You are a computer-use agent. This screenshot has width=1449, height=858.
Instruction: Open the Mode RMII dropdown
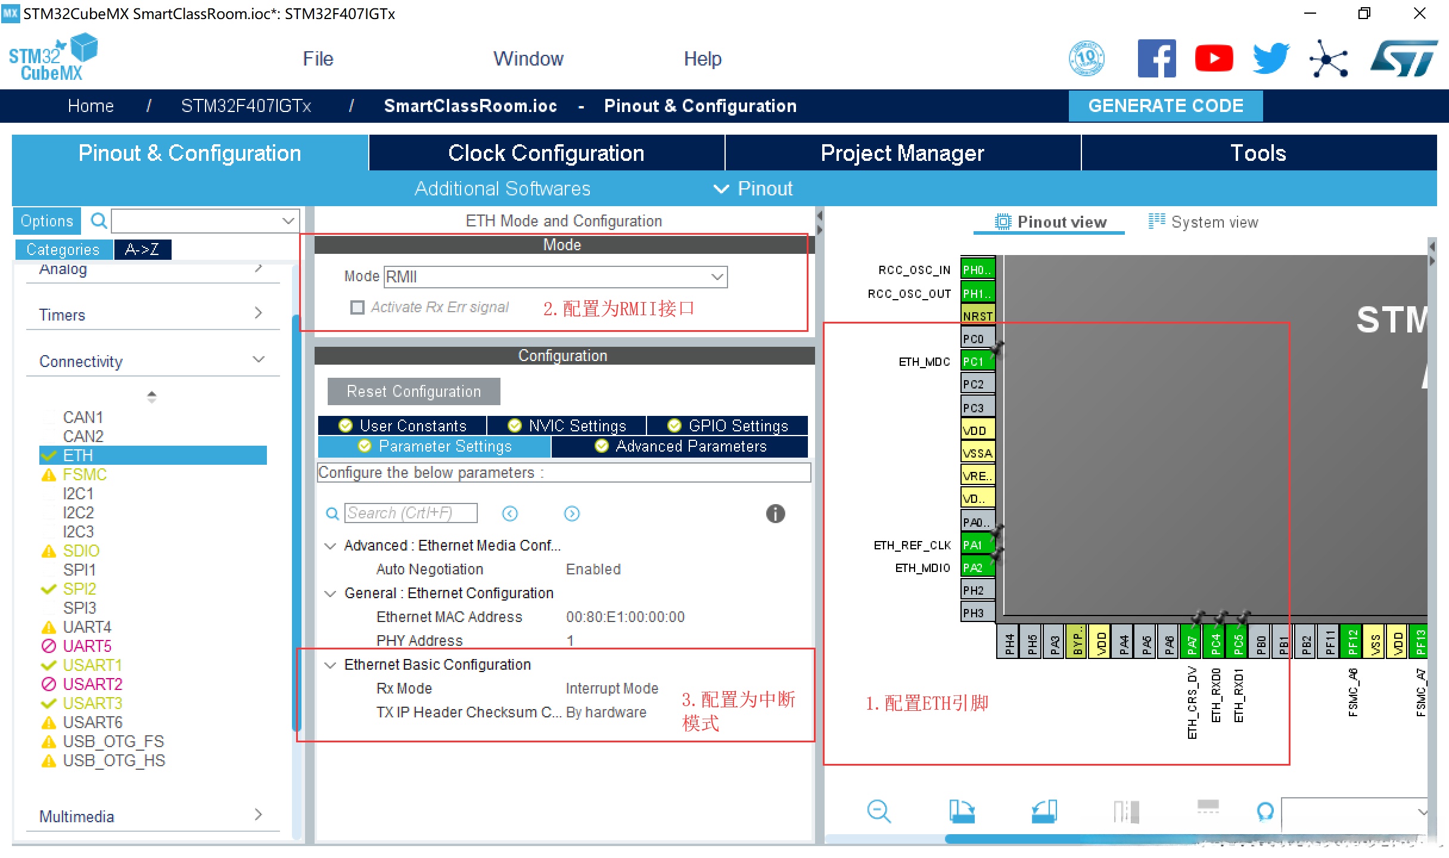[x=717, y=276]
